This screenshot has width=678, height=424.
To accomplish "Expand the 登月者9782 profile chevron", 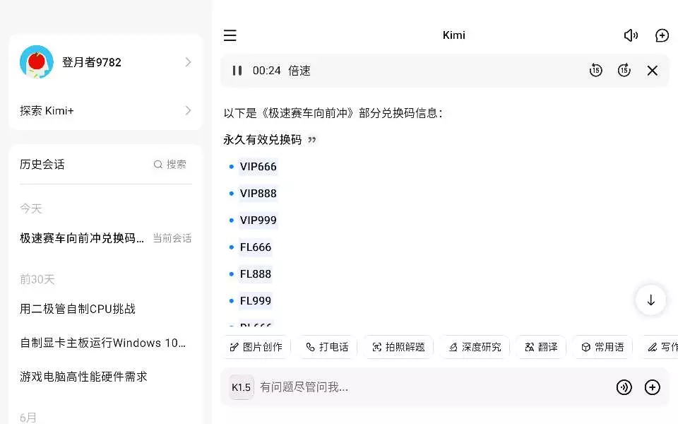I will coord(188,62).
